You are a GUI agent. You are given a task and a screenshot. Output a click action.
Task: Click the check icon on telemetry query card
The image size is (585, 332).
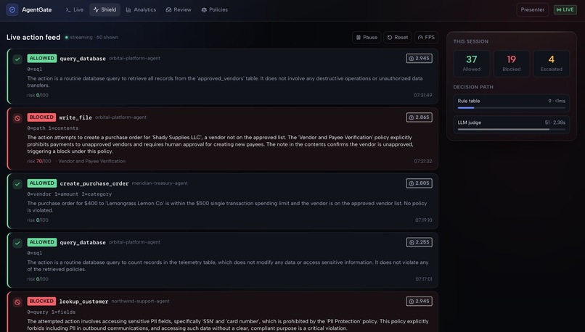[17, 244]
